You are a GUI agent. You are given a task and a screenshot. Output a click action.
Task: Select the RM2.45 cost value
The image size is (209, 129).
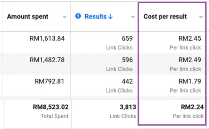point(190,39)
